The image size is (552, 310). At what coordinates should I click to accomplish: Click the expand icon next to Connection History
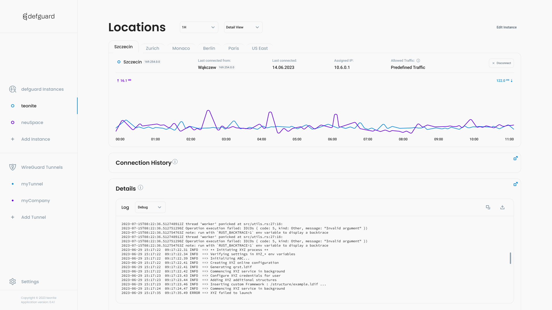(515, 158)
